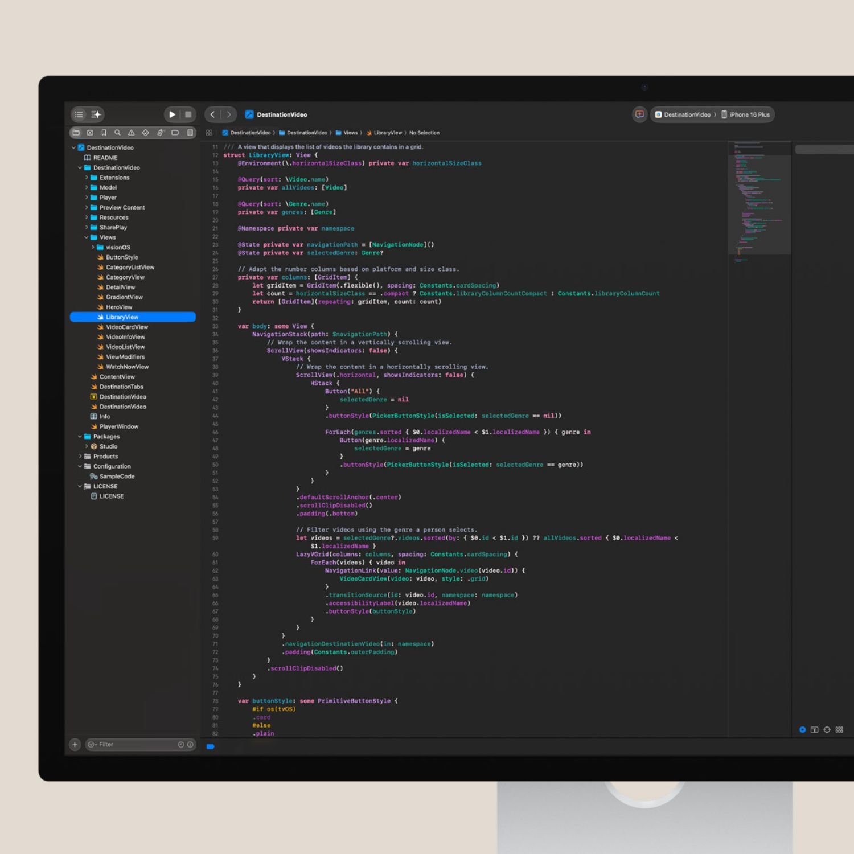The height and width of the screenshot is (854, 854).
Task: Open the feedback chat-bubble button in toolbar
Action: [x=639, y=114]
